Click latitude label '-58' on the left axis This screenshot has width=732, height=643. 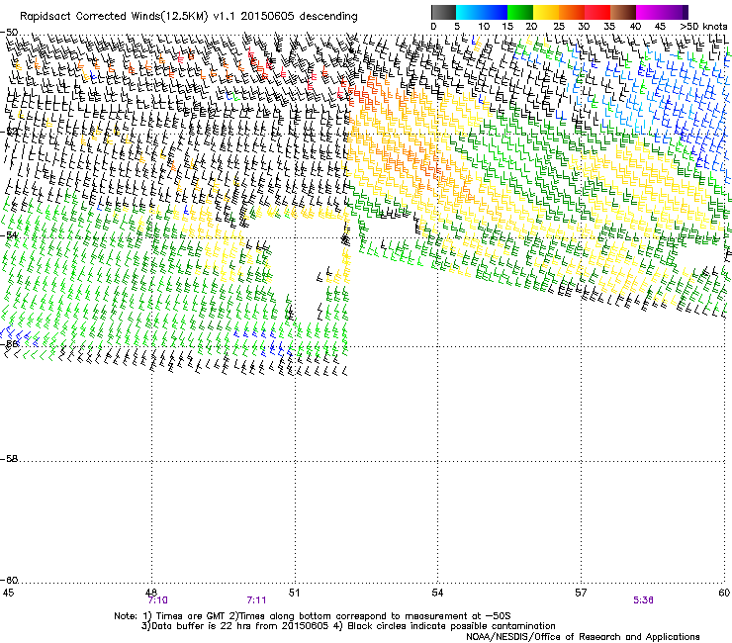coord(9,459)
